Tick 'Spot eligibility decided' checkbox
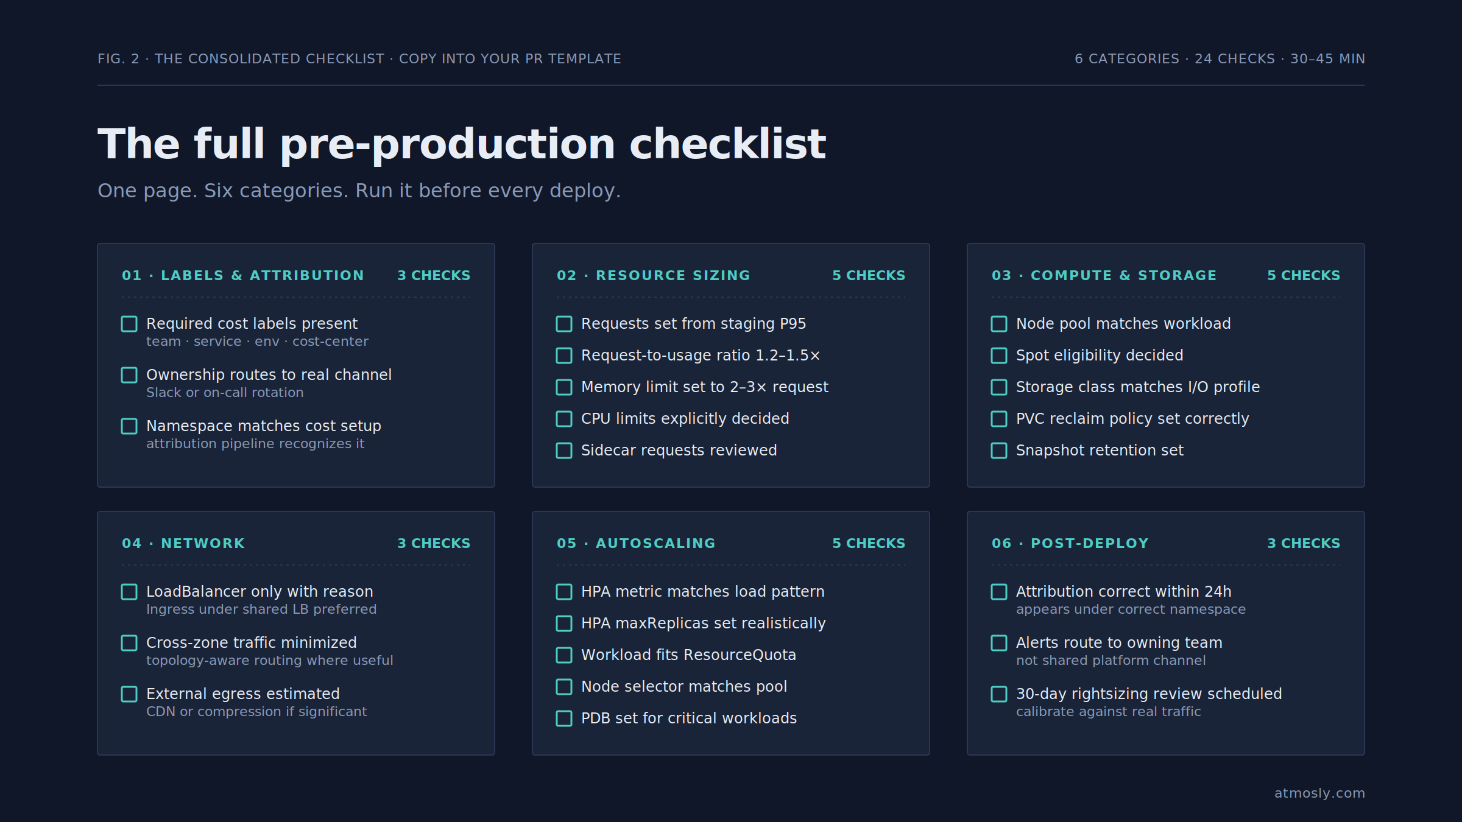1462x822 pixels. (999, 356)
